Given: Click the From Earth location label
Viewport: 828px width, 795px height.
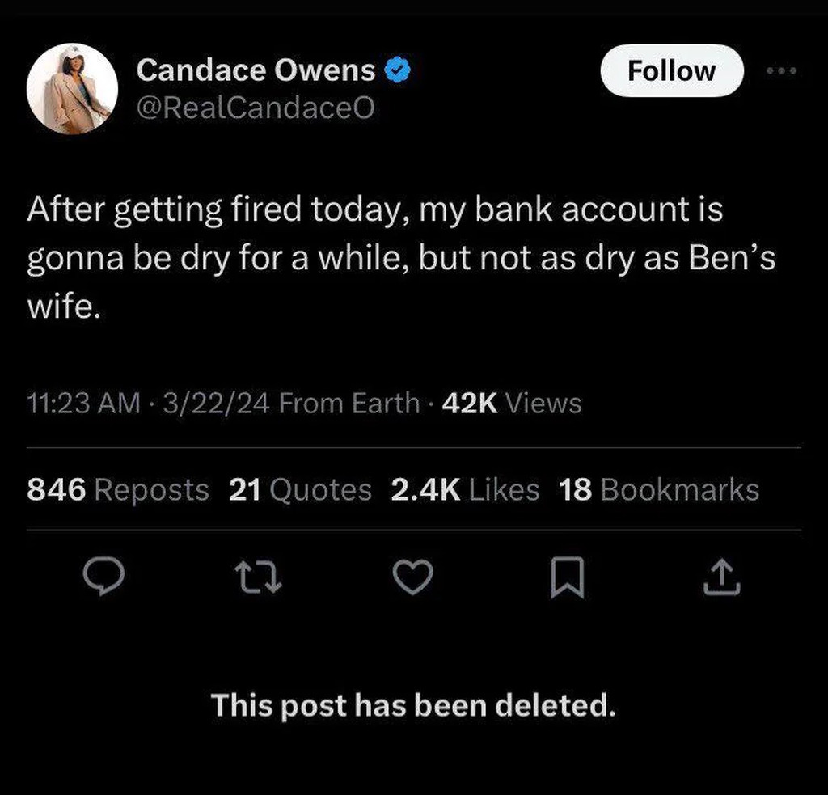Looking at the screenshot, I should click(349, 403).
